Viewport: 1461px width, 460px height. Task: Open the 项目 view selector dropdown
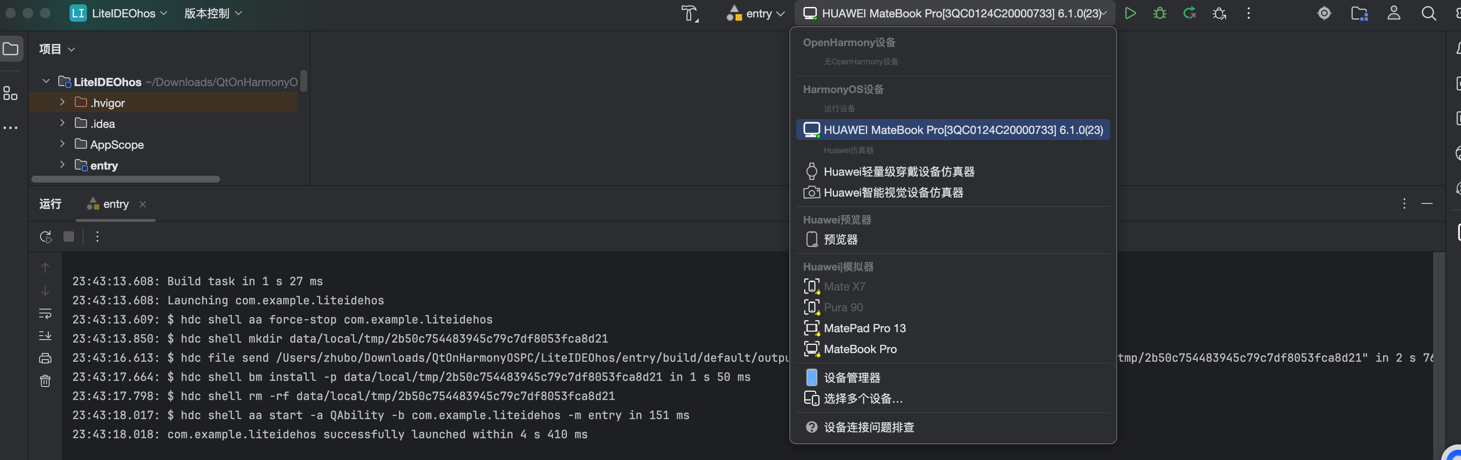[57, 49]
